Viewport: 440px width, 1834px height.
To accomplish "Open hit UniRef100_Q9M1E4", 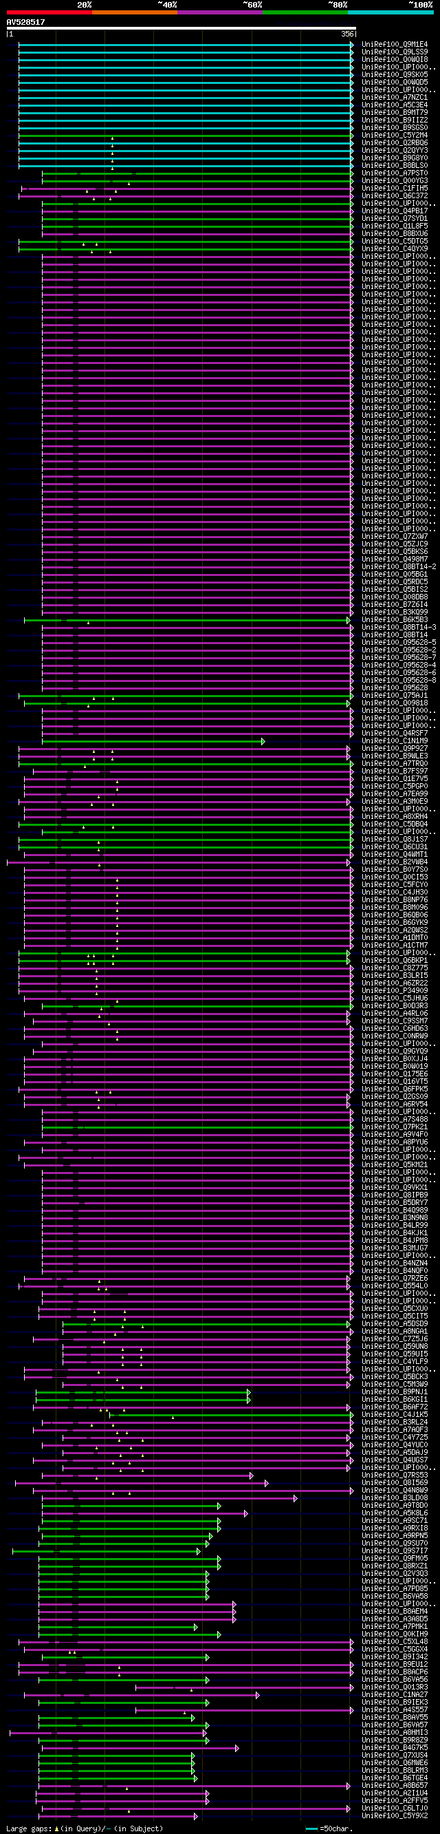I will (395, 44).
